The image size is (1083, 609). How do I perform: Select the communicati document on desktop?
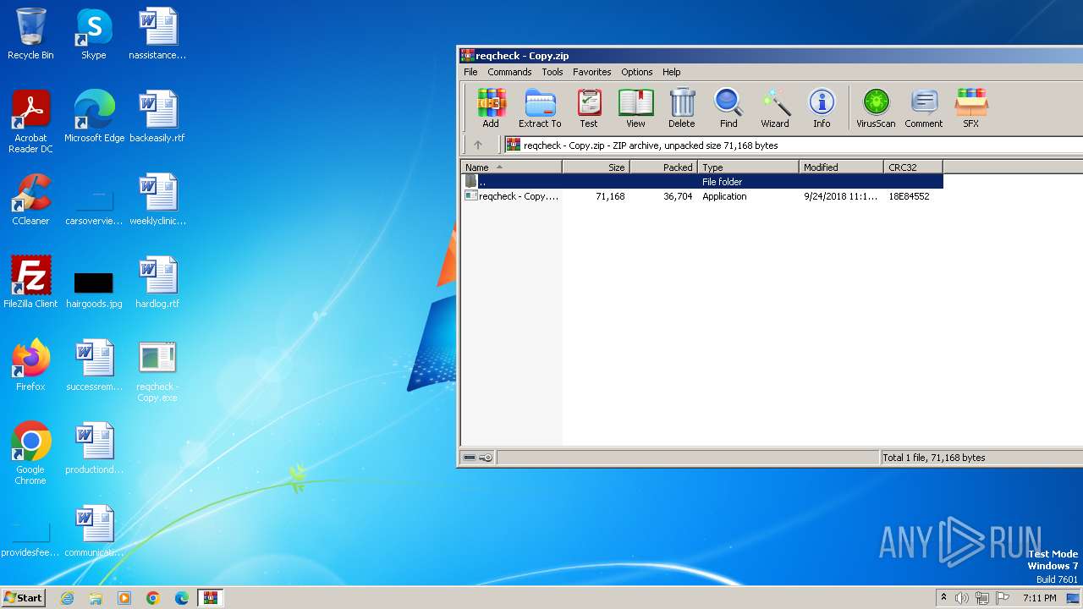(x=94, y=531)
